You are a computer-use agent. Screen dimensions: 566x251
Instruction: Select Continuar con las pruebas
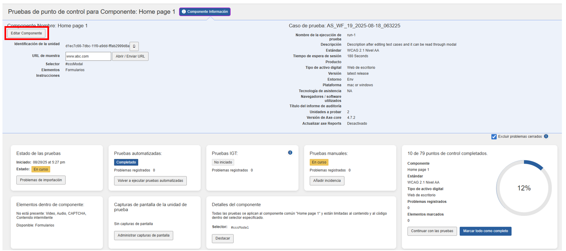432,231
